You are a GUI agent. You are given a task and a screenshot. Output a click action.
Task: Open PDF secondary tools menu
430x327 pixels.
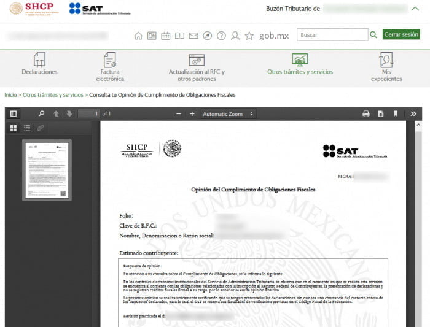point(413,113)
